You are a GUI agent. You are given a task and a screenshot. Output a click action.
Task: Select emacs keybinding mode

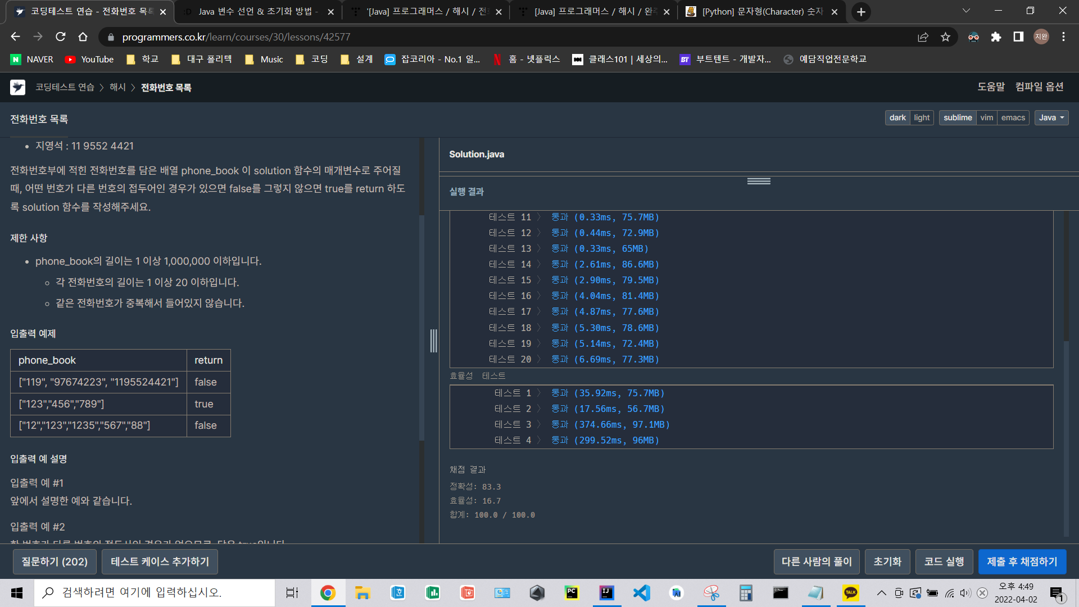coord(1013,117)
